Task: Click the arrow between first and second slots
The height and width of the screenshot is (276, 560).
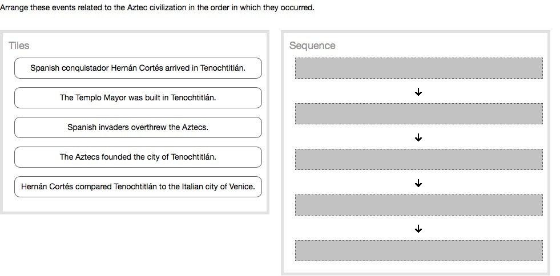Action: tap(418, 91)
